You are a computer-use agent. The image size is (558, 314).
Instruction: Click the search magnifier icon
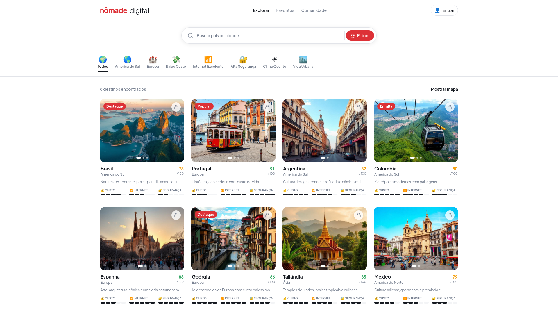(190, 35)
